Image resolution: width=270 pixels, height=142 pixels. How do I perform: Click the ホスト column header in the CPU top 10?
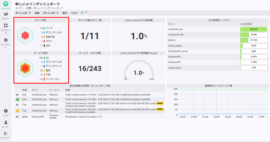coord(172,24)
